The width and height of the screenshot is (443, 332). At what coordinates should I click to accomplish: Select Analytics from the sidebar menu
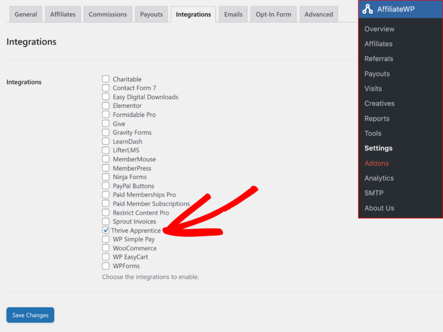tap(379, 178)
